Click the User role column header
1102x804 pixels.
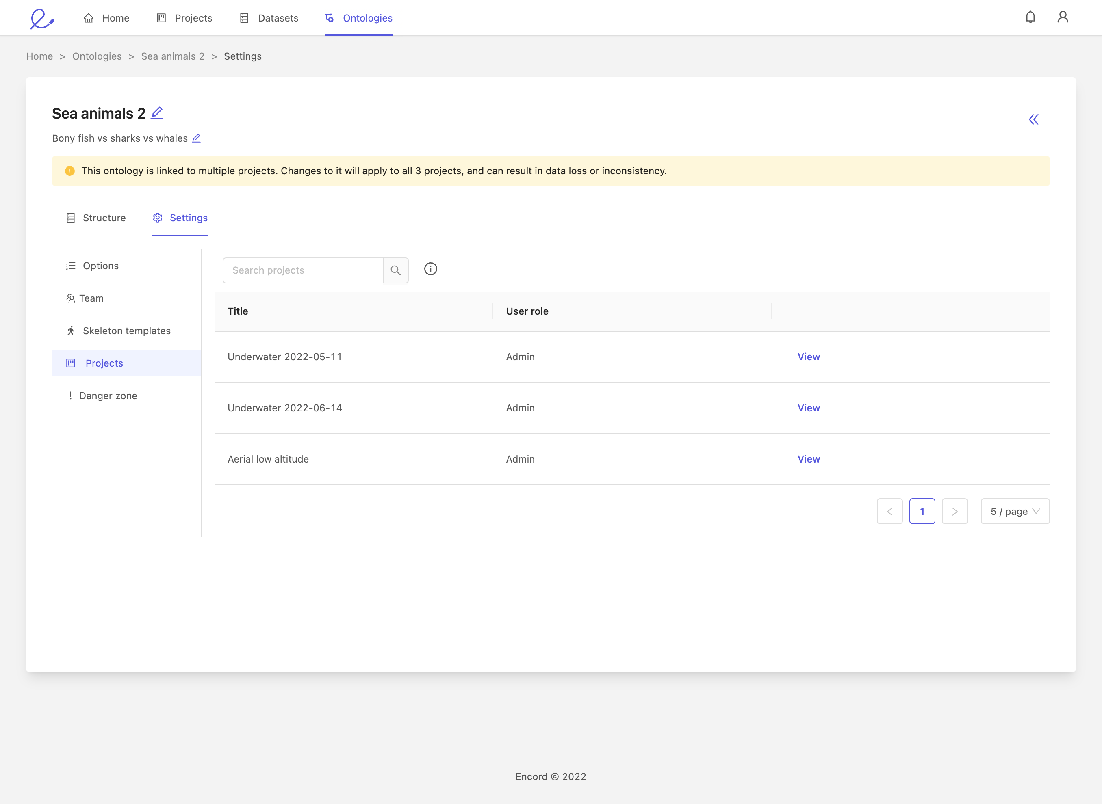coord(632,311)
